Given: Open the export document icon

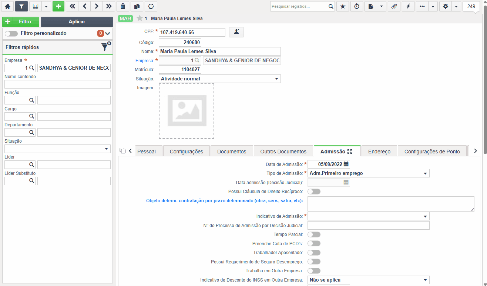Looking at the screenshot, I should pos(370,6).
